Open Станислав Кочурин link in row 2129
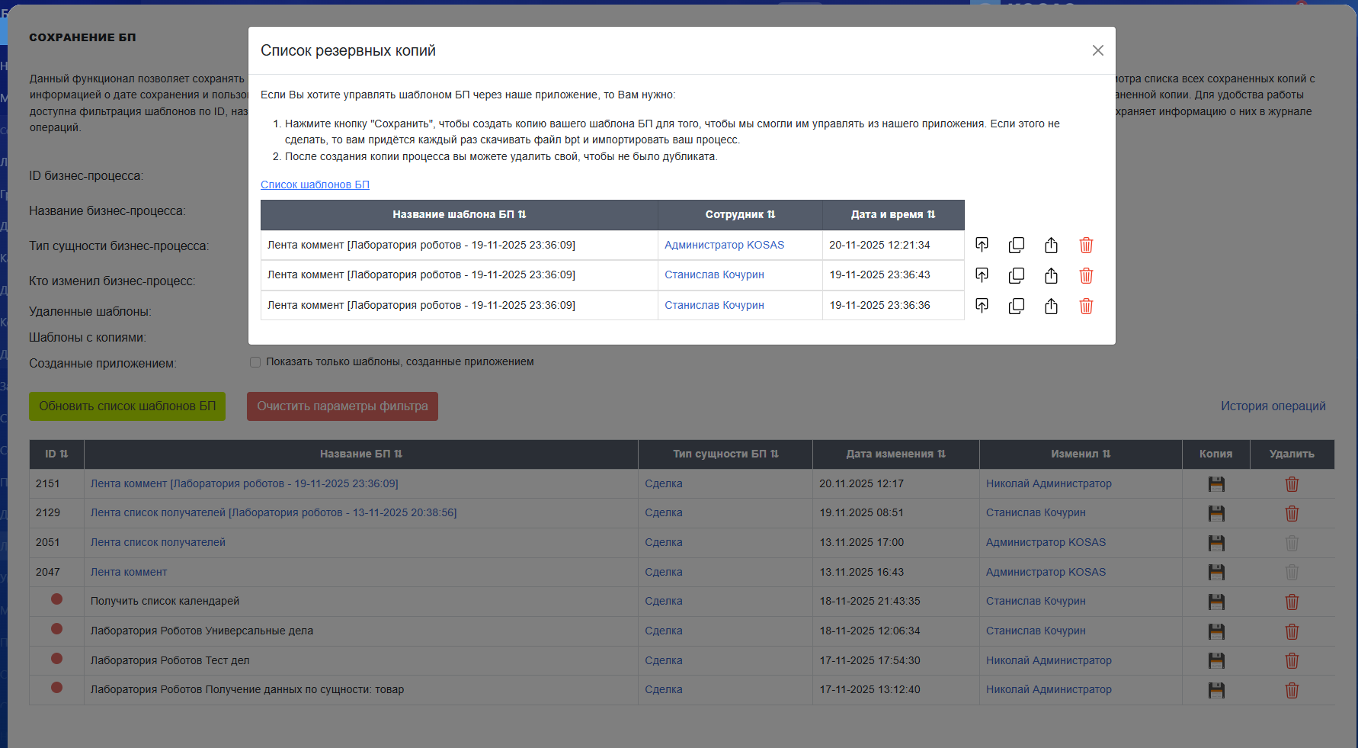 click(1036, 512)
